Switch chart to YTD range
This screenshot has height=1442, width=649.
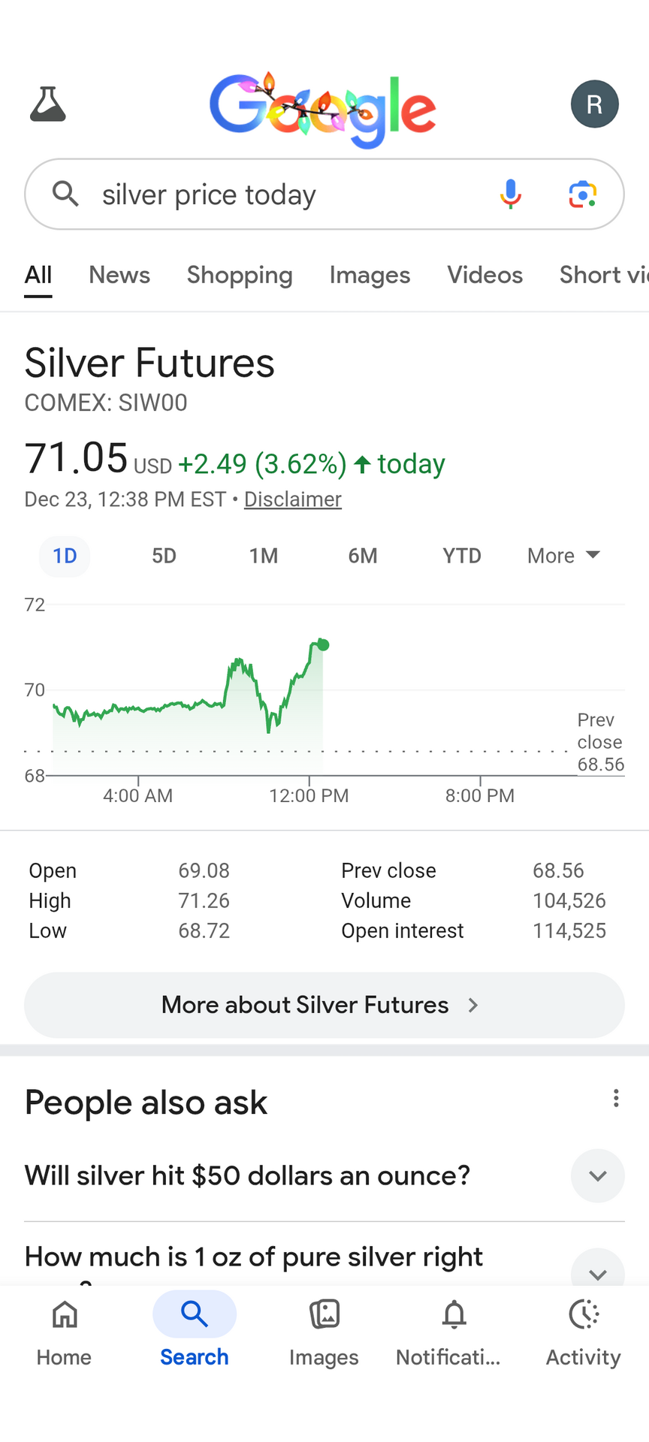pyautogui.click(x=461, y=556)
